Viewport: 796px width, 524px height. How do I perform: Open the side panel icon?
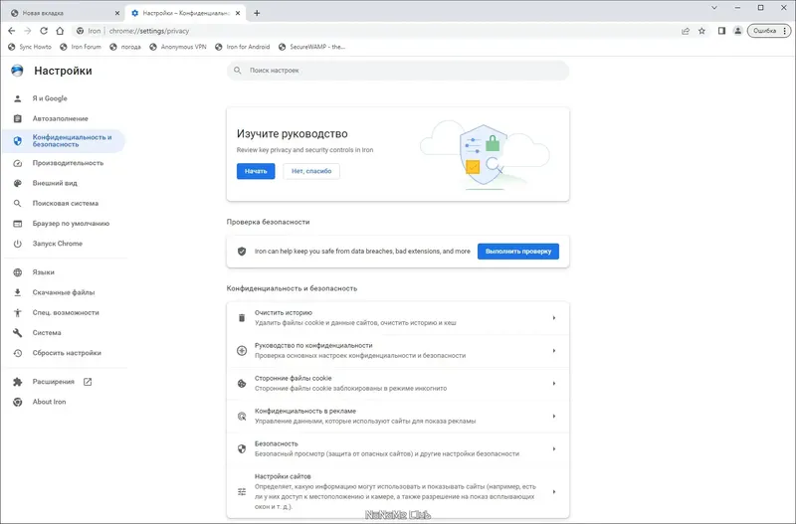tap(721, 31)
